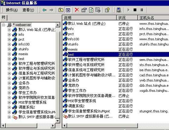Viewport: 169px width, 130px height.
Task: Click the Up one level folder icon
Action: click(61, 10)
